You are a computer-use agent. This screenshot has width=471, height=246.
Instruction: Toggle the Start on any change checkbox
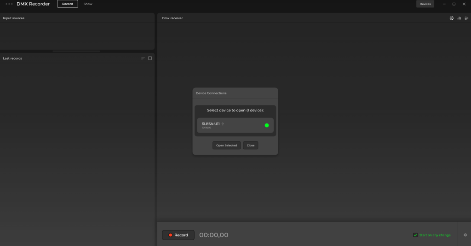415,235
